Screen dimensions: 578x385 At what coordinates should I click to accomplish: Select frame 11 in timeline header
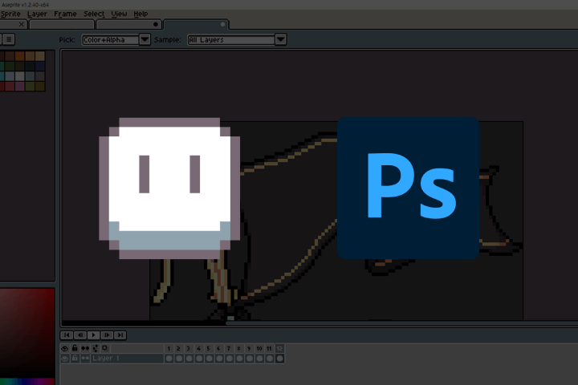[x=270, y=348]
